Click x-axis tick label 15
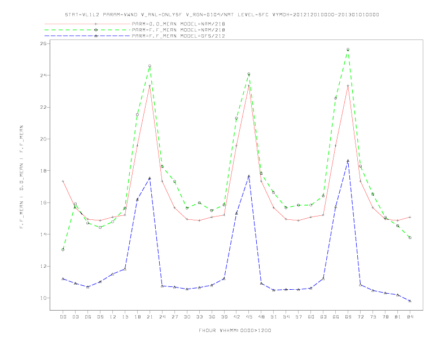 (x=125, y=317)
